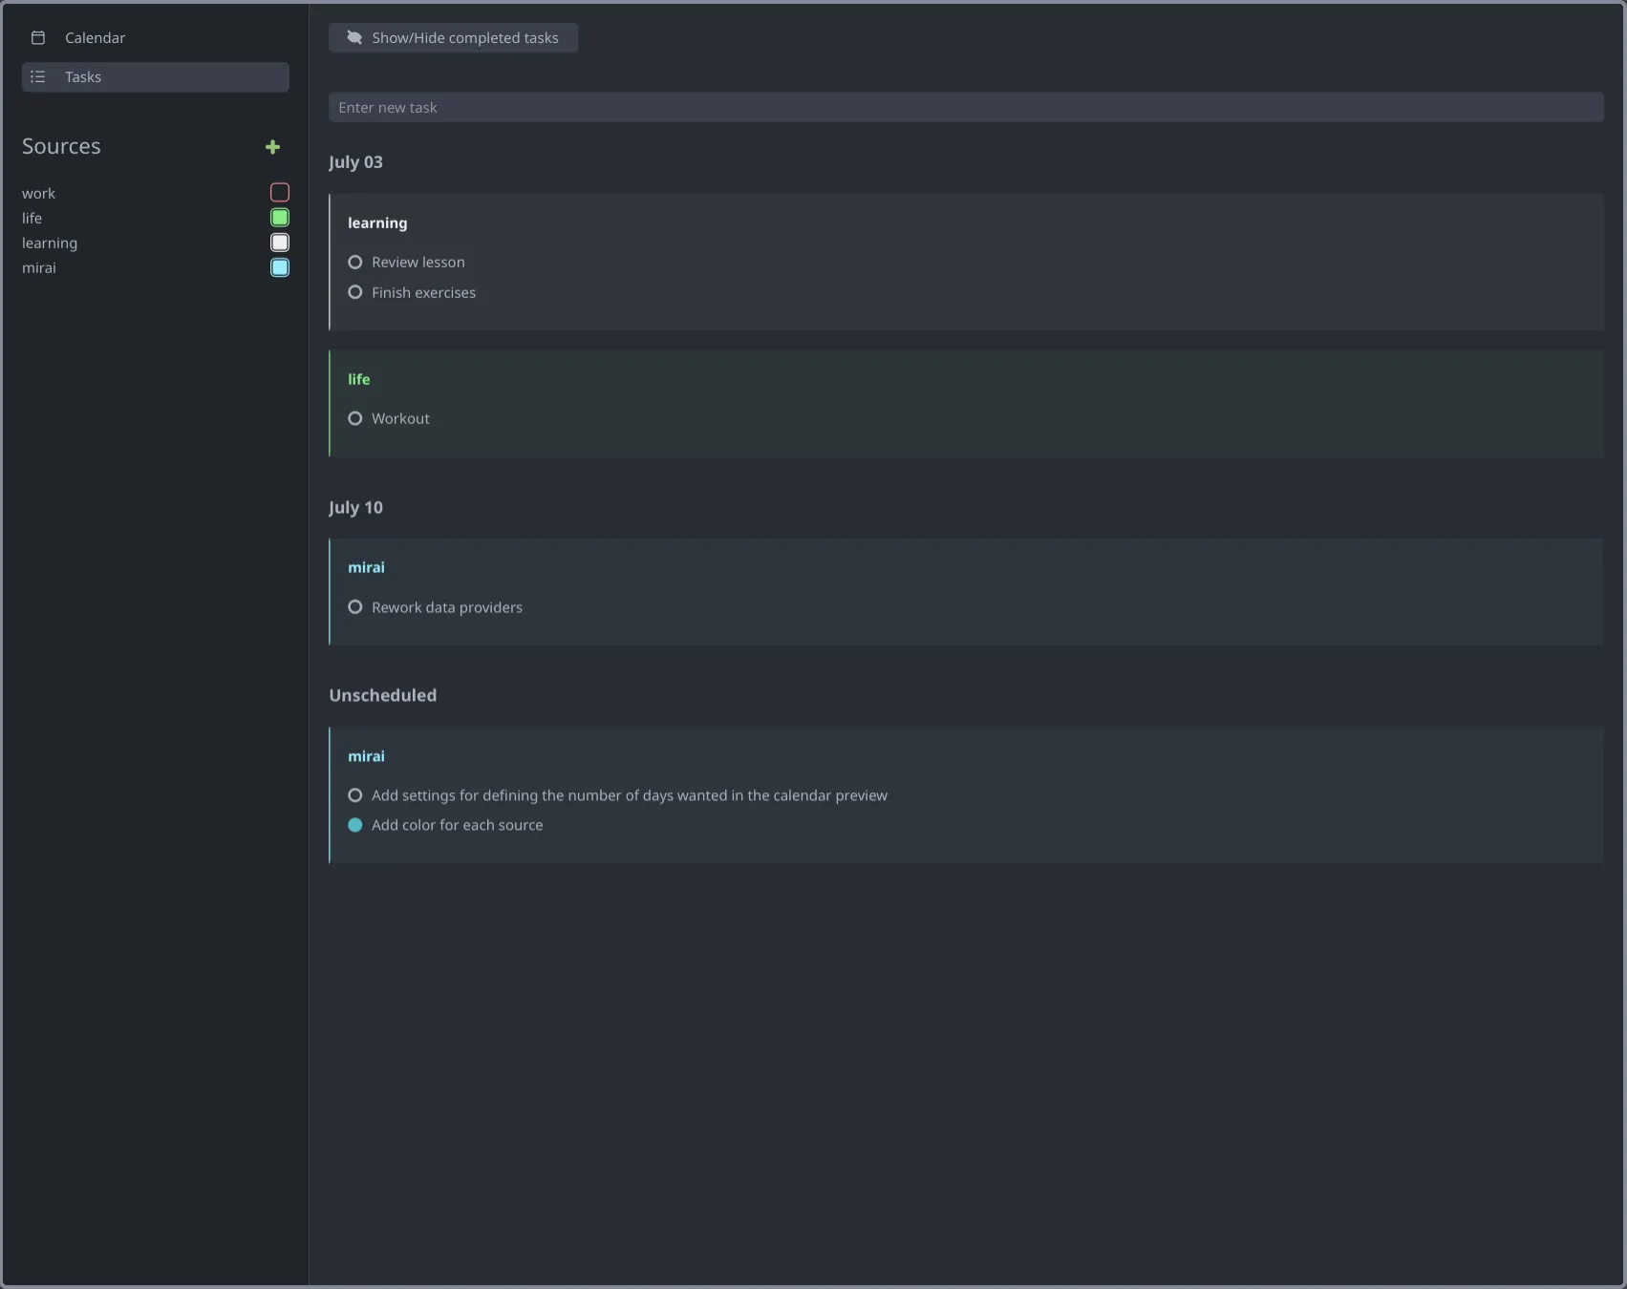Click the mirai card title under July 10
This screenshot has height=1289, width=1627.
click(x=366, y=567)
